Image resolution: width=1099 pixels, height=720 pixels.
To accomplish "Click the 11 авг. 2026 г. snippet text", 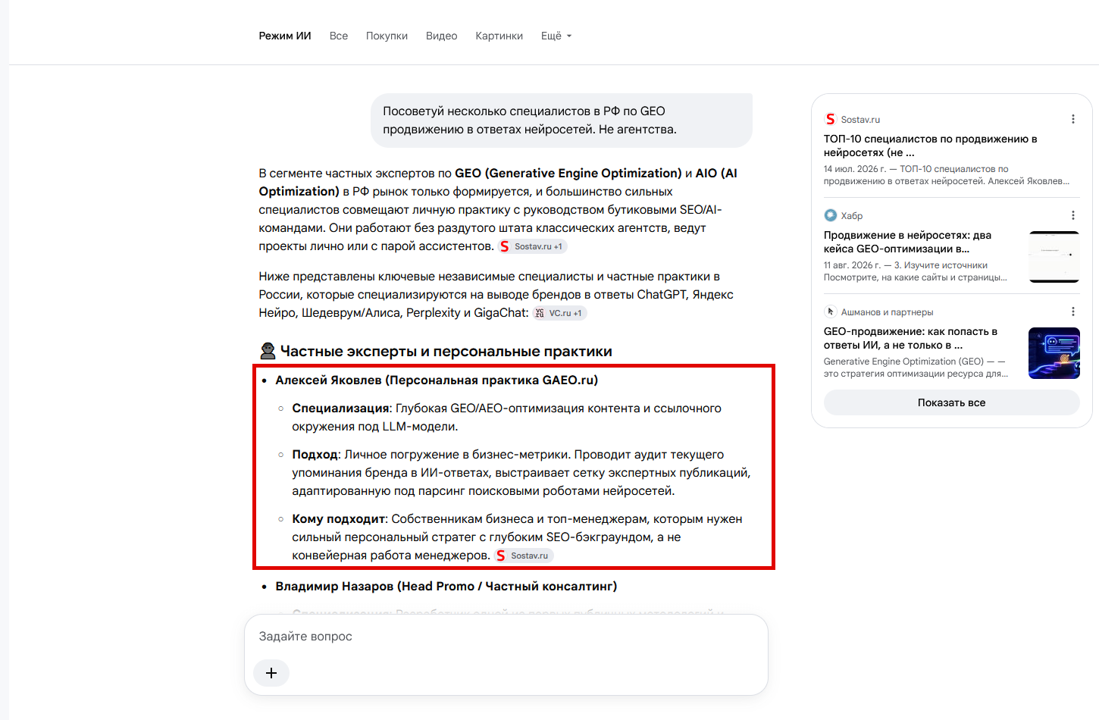I will pyautogui.click(x=916, y=271).
